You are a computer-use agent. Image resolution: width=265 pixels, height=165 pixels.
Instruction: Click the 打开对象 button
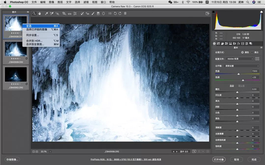coord(219,159)
